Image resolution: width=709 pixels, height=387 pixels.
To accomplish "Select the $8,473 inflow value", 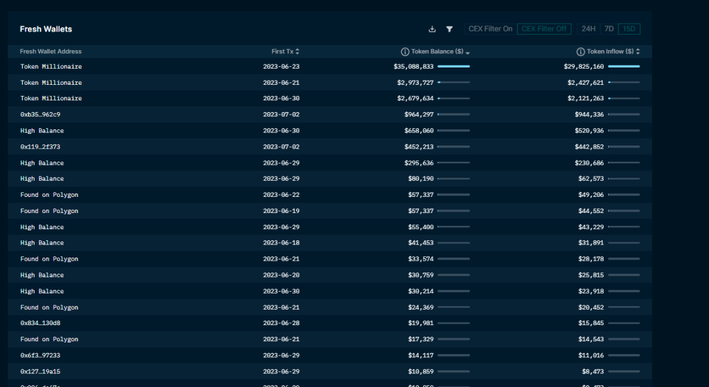I will 593,372.
